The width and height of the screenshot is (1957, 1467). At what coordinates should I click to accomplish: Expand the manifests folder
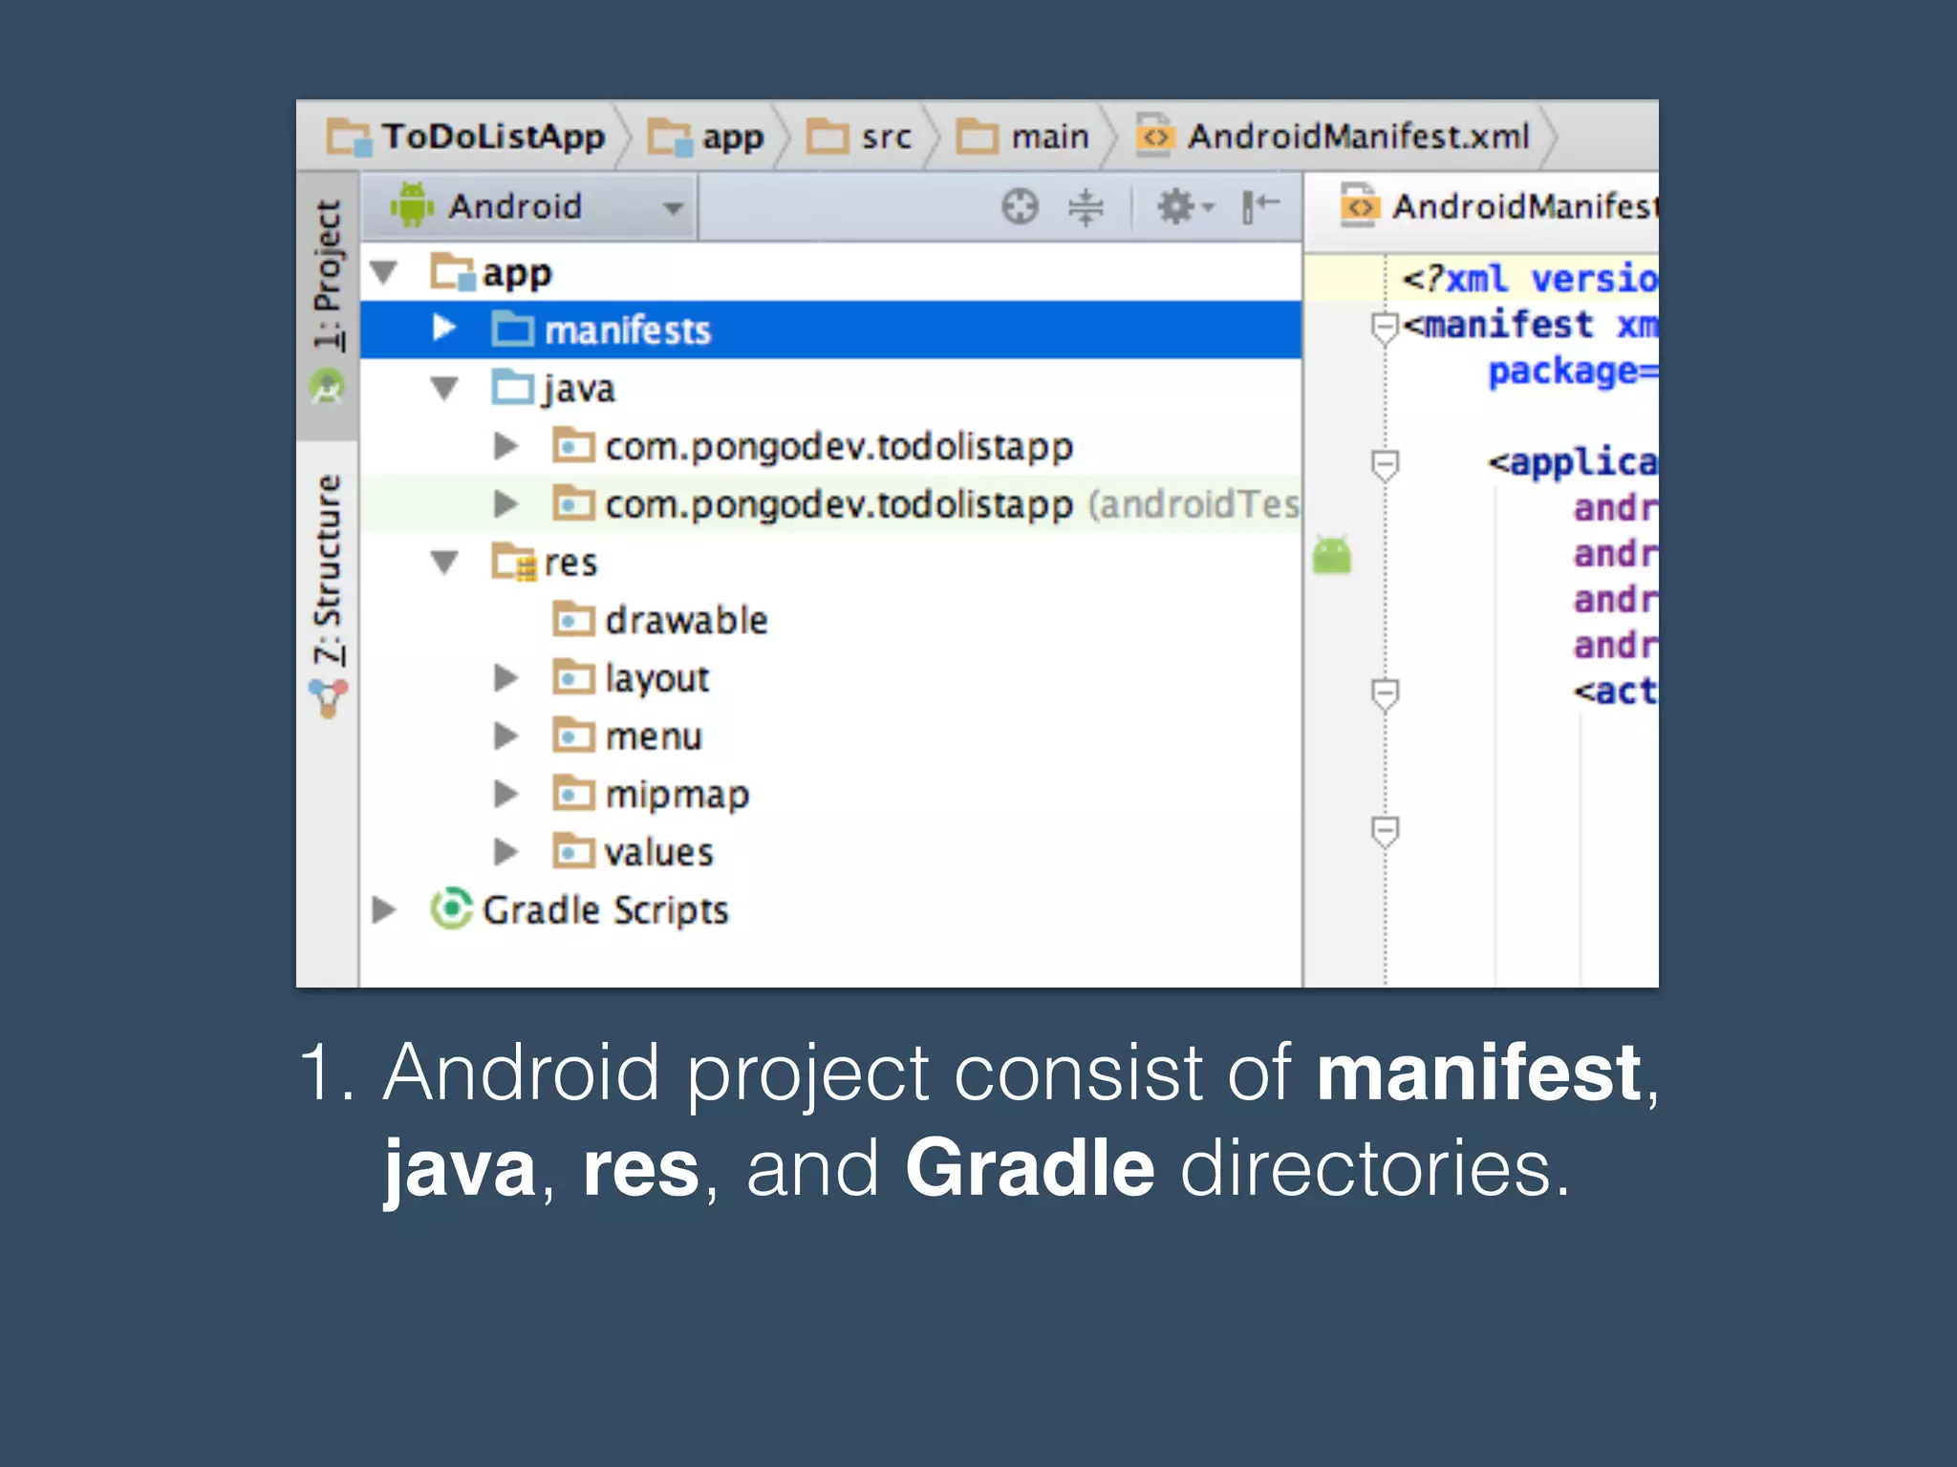443,329
